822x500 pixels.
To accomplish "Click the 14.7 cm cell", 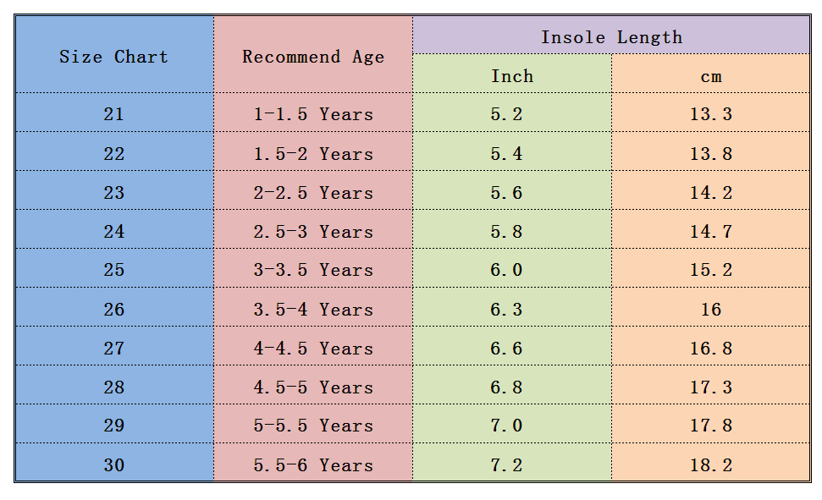I will pyautogui.click(x=711, y=231).
